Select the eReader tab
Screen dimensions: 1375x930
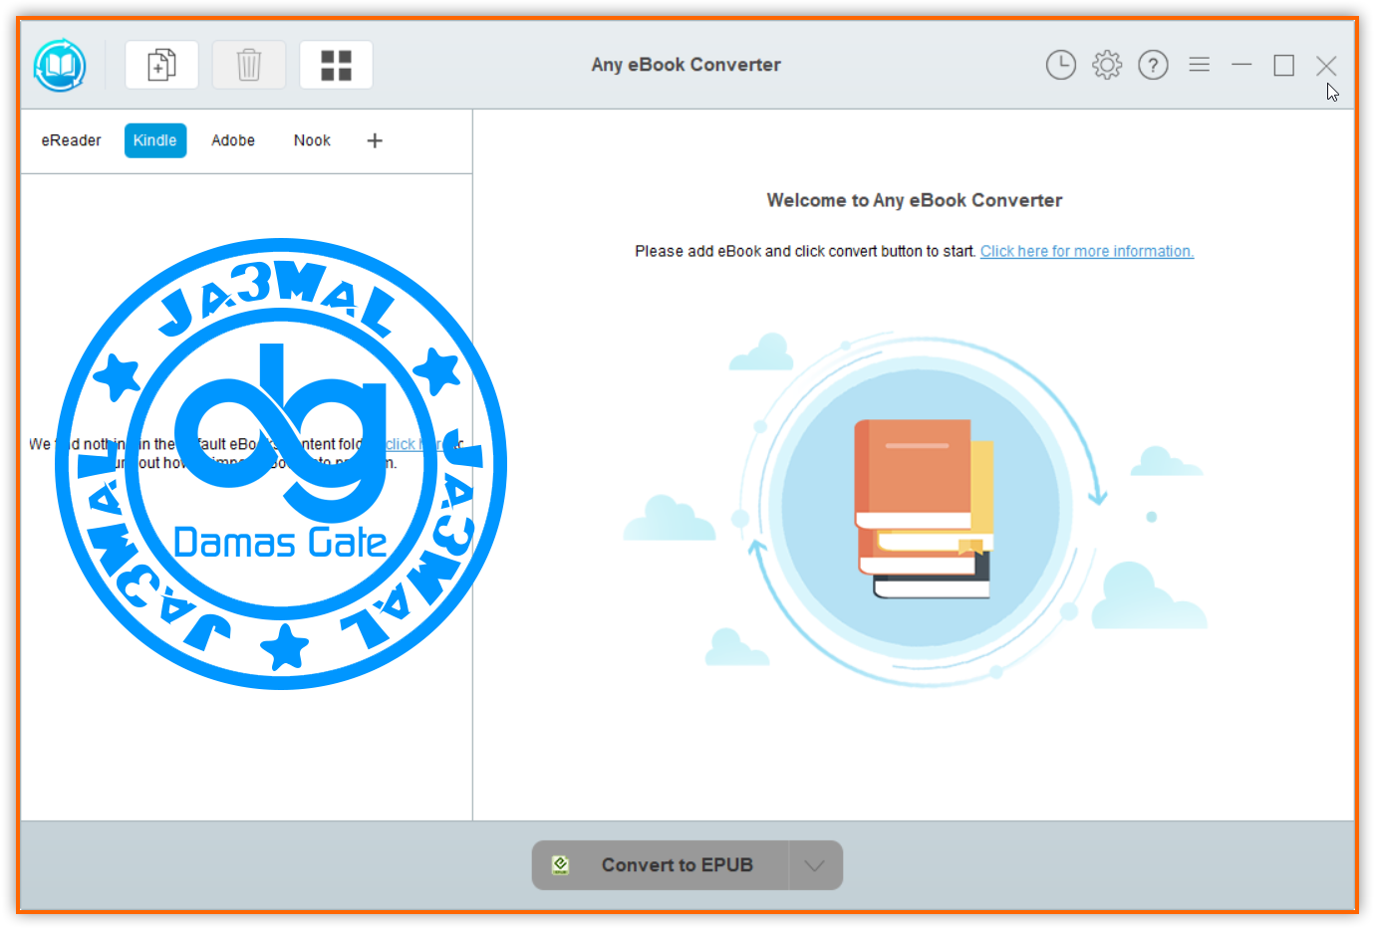pos(71,140)
